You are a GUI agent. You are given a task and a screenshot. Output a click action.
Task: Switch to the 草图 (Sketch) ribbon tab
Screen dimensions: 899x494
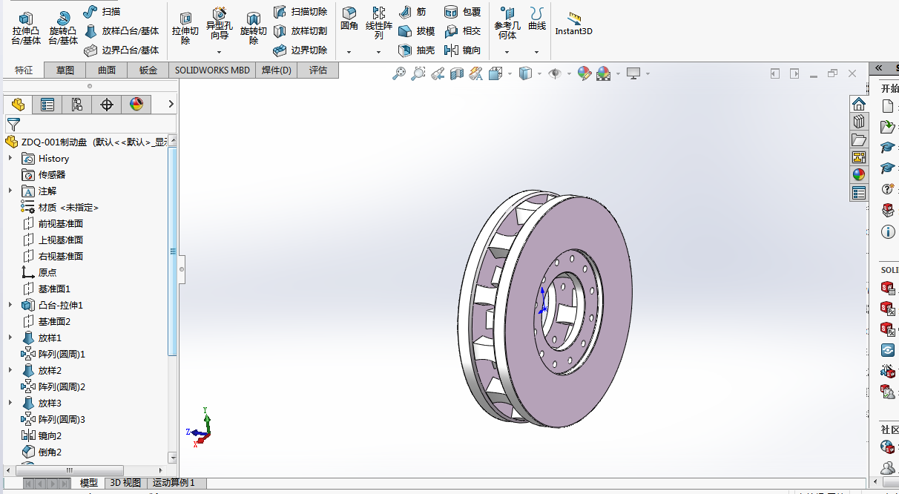click(x=65, y=70)
